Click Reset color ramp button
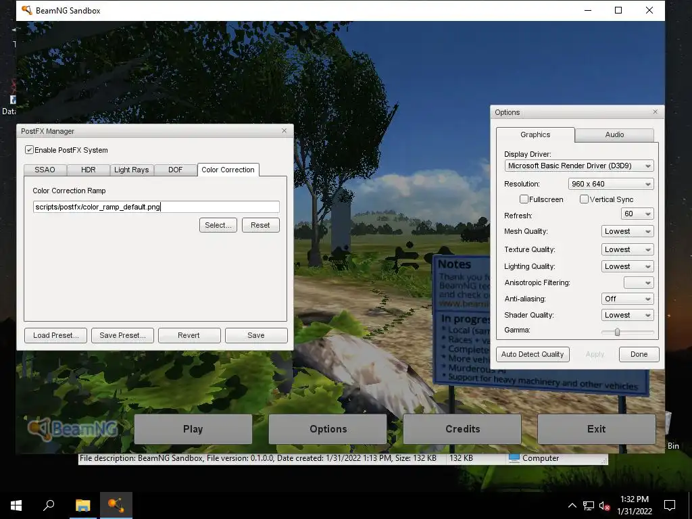Viewport: 692px width, 519px height. tap(260, 225)
